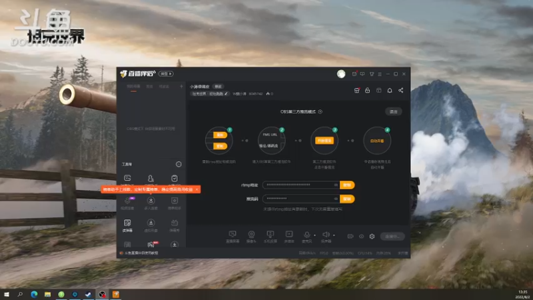
Task: Collapse the toolbox with the circle minus icon
Action: [x=179, y=164]
